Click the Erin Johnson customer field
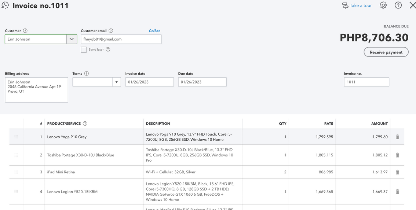 click(36, 39)
